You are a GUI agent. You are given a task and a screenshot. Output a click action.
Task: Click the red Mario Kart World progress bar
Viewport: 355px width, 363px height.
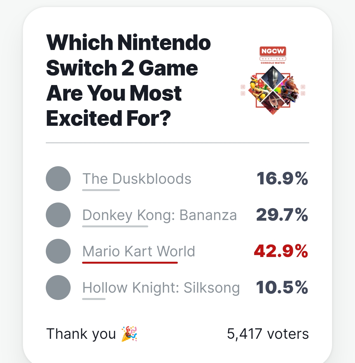(x=130, y=263)
